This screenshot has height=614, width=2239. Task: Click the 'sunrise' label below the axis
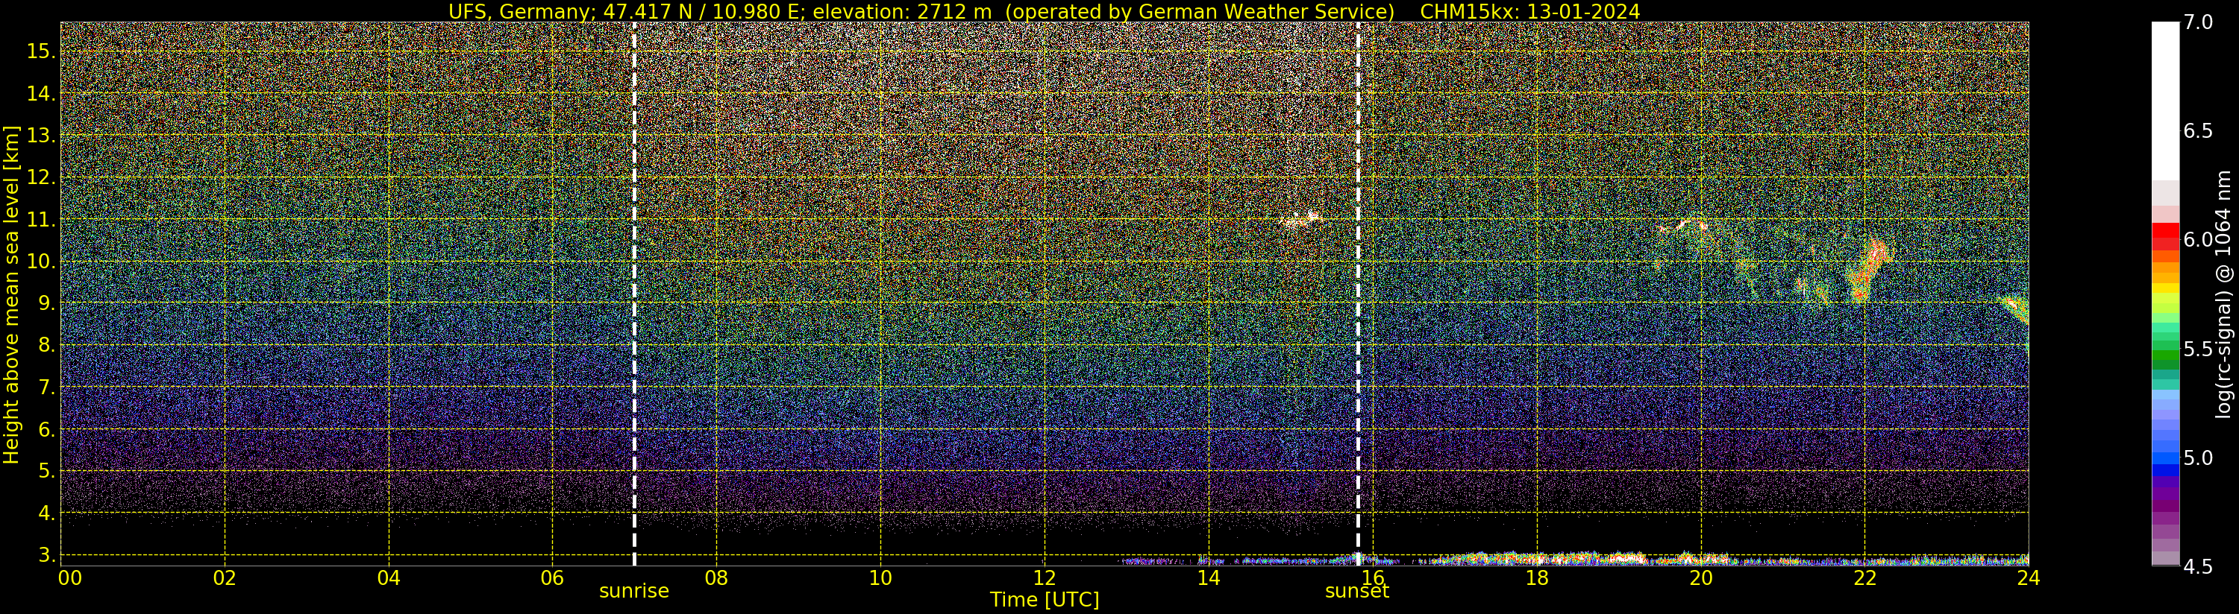click(633, 592)
